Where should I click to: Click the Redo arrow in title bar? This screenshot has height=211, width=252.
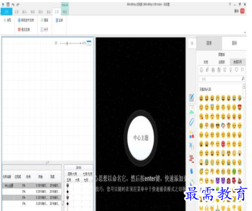[x=18, y=4]
